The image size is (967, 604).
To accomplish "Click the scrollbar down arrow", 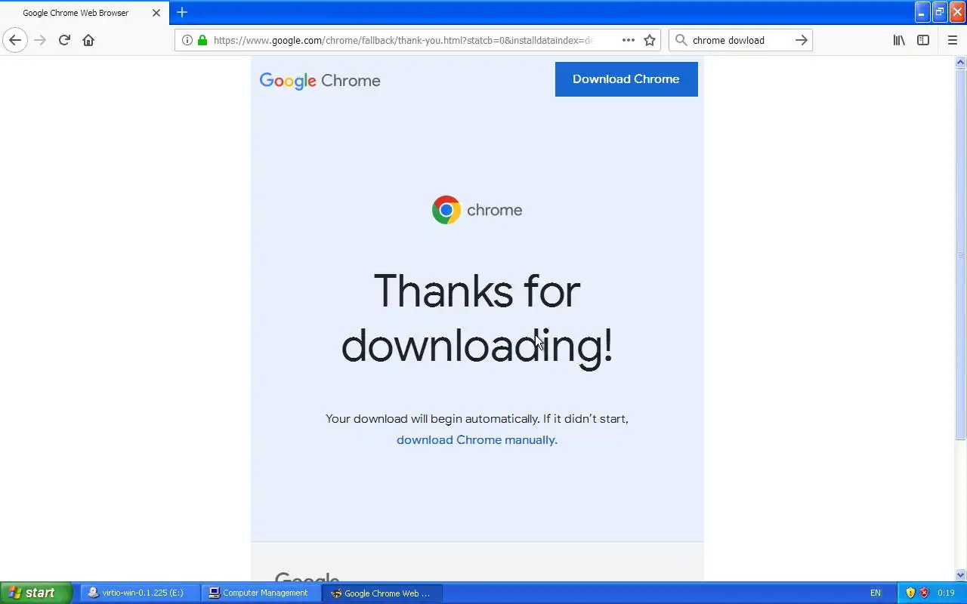I will click(x=961, y=575).
